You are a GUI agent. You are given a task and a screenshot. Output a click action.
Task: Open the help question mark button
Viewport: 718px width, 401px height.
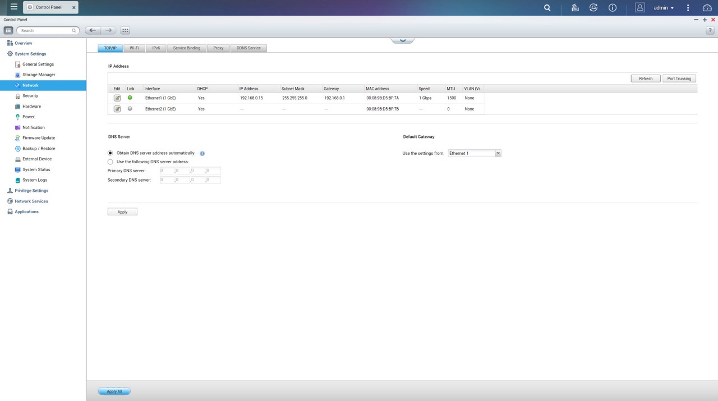710,30
